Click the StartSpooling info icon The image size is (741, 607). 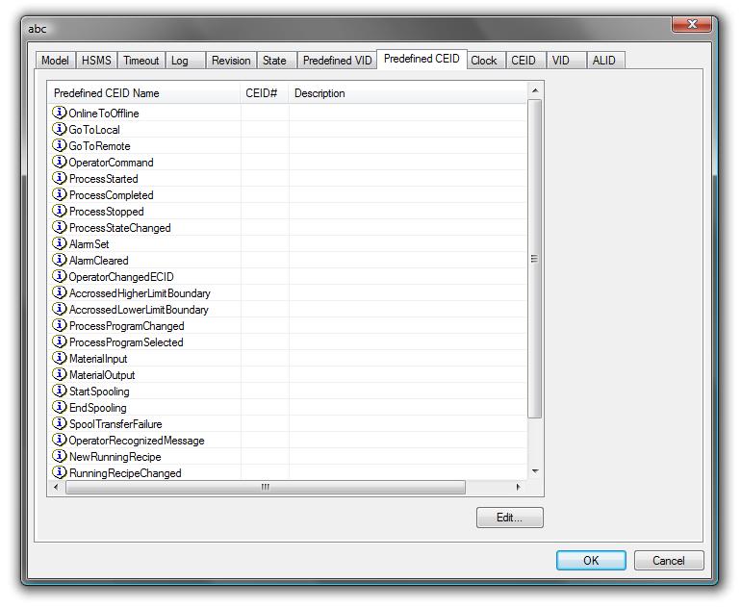60,392
